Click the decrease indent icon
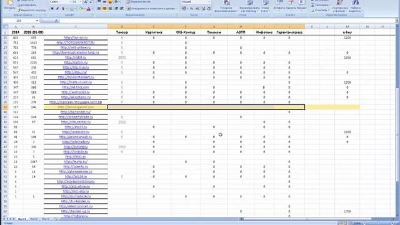 [116, 9]
